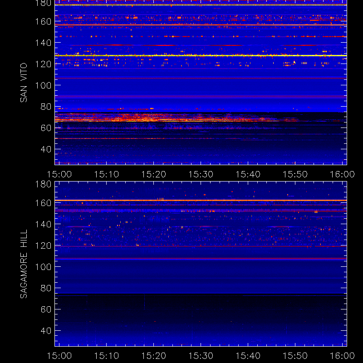Click 15:30 time label below San Vito plot
This screenshot has width=363, height=363.
point(201,174)
